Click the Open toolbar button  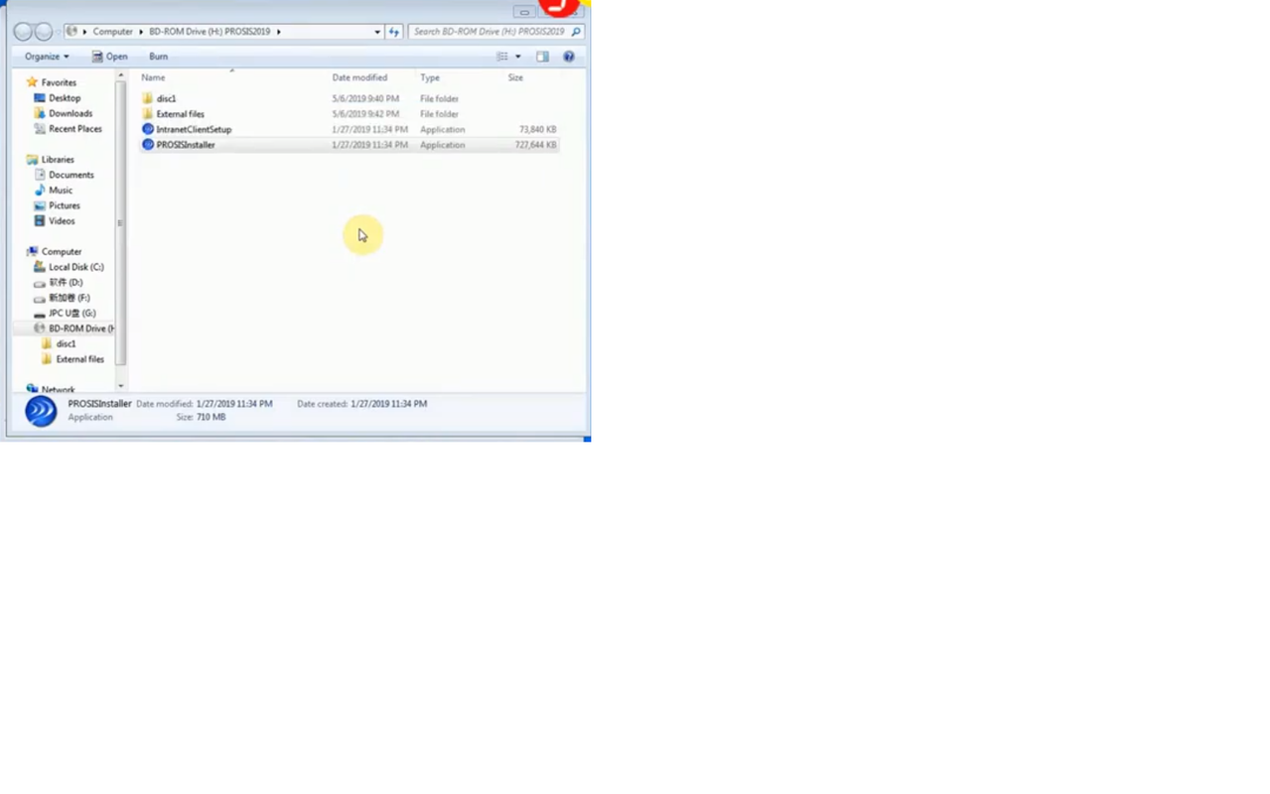(109, 57)
